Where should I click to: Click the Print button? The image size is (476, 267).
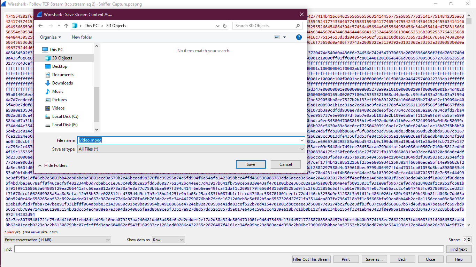pos(346,259)
